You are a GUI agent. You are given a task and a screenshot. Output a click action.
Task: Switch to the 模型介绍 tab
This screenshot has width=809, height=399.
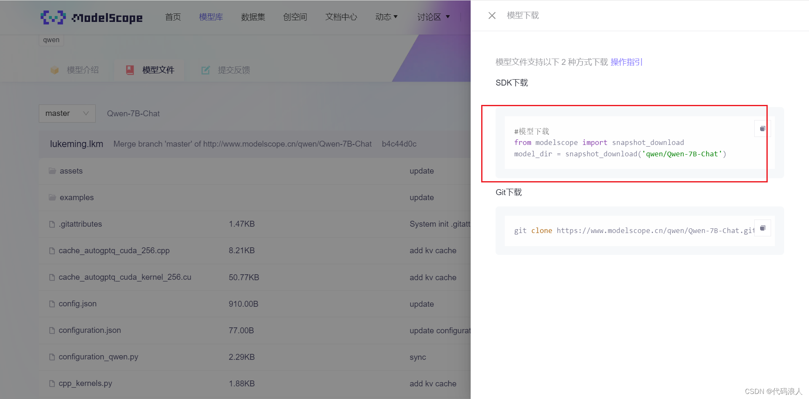(x=75, y=70)
